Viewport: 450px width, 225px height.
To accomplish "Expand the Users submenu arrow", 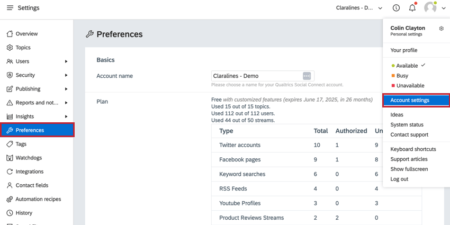I will 66,61.
